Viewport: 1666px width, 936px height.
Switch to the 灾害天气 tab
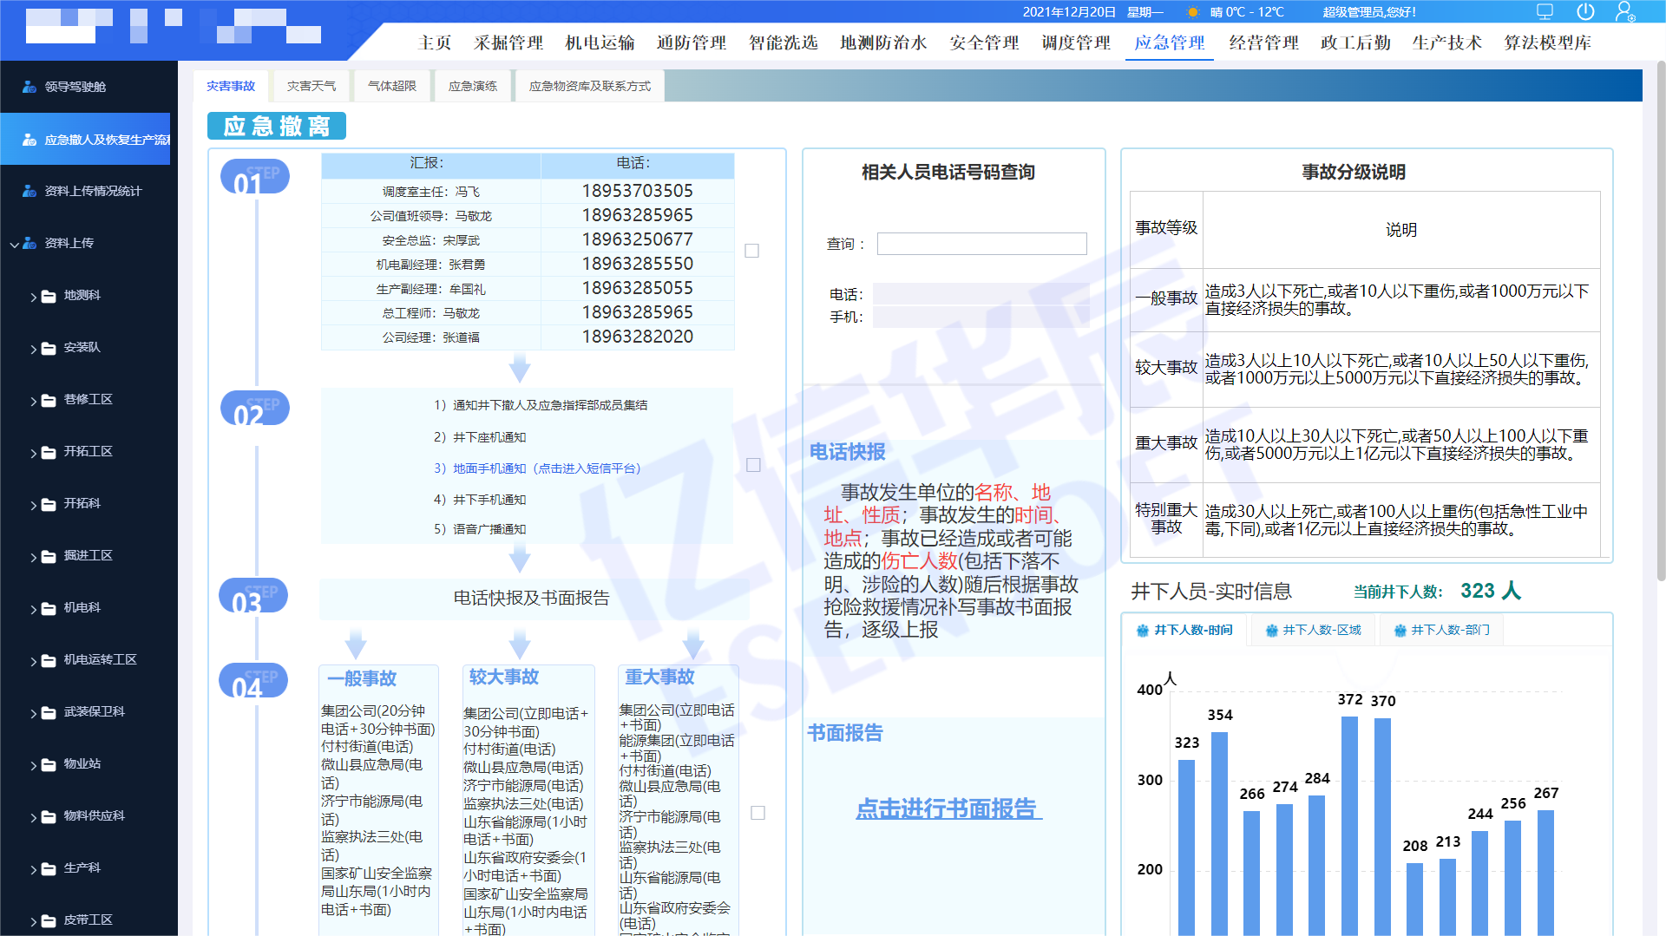pyautogui.click(x=311, y=86)
